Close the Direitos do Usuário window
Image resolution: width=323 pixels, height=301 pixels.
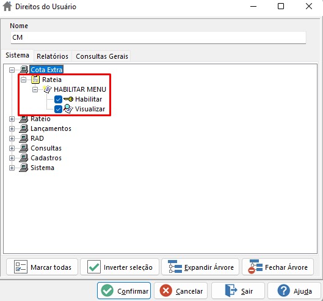[309, 6]
